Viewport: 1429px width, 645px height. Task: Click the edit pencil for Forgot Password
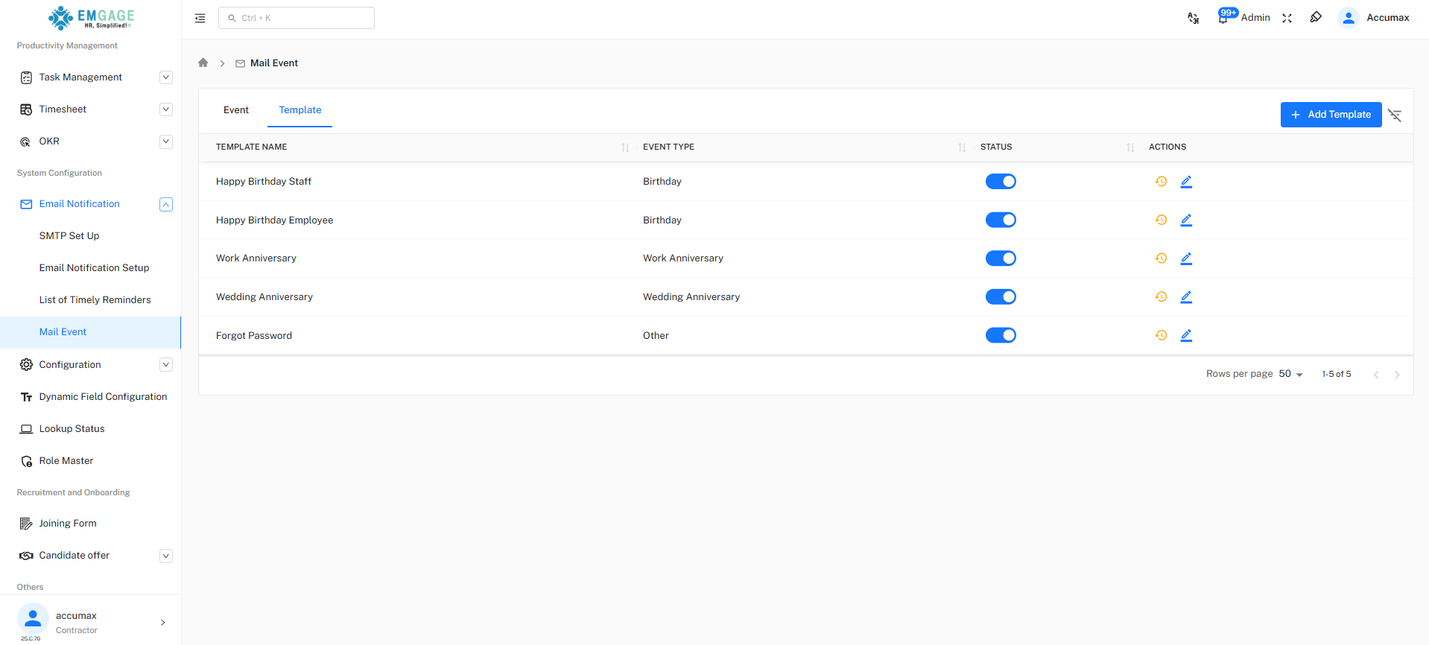[1186, 335]
